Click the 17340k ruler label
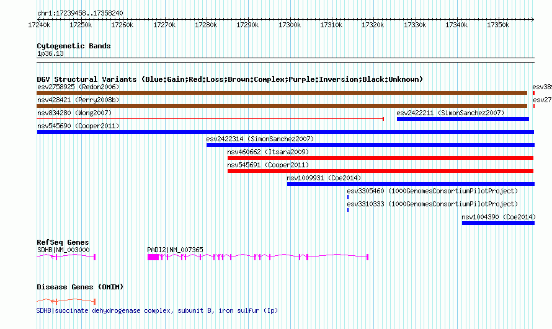The image size is (552, 329). pyautogui.click(x=456, y=25)
